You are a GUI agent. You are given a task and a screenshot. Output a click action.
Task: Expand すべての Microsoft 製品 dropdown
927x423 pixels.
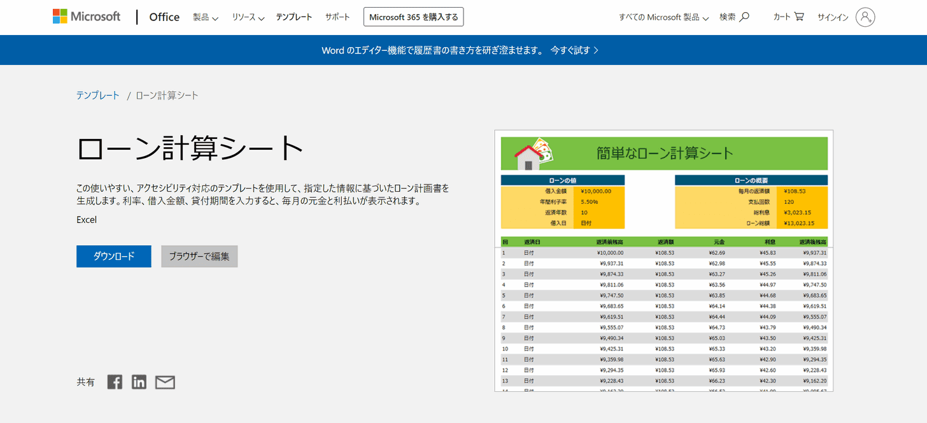point(663,17)
